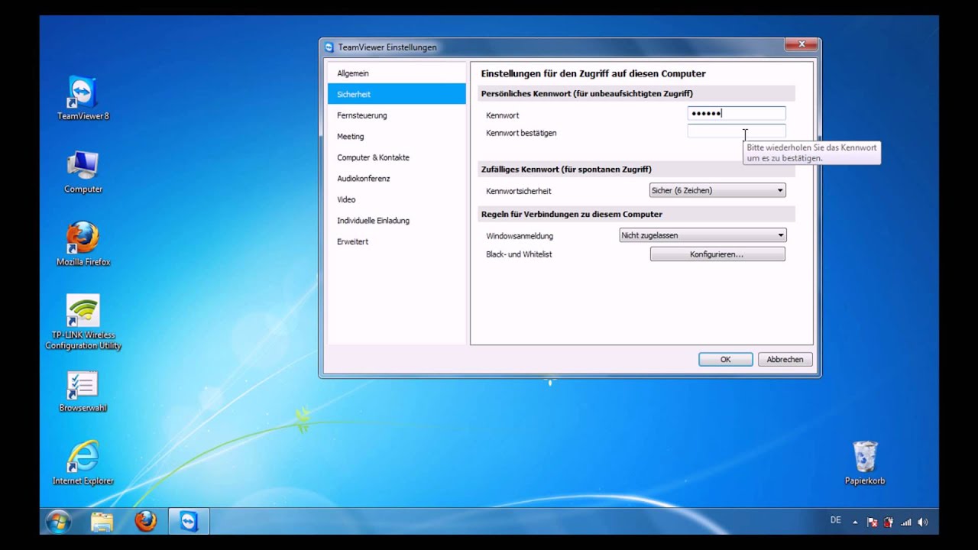The height and width of the screenshot is (550, 978).
Task: Click the TeamViewer taskbar button
Action: pos(189,522)
